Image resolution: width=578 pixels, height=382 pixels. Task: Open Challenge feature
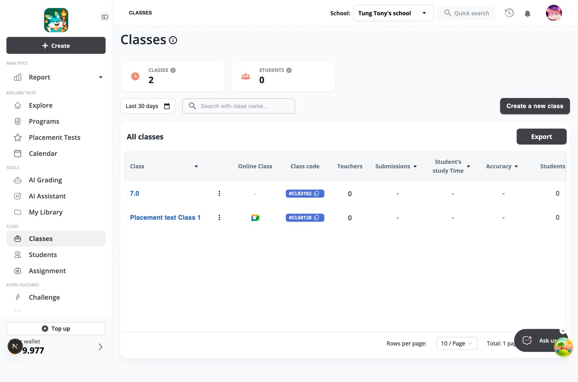point(56,297)
